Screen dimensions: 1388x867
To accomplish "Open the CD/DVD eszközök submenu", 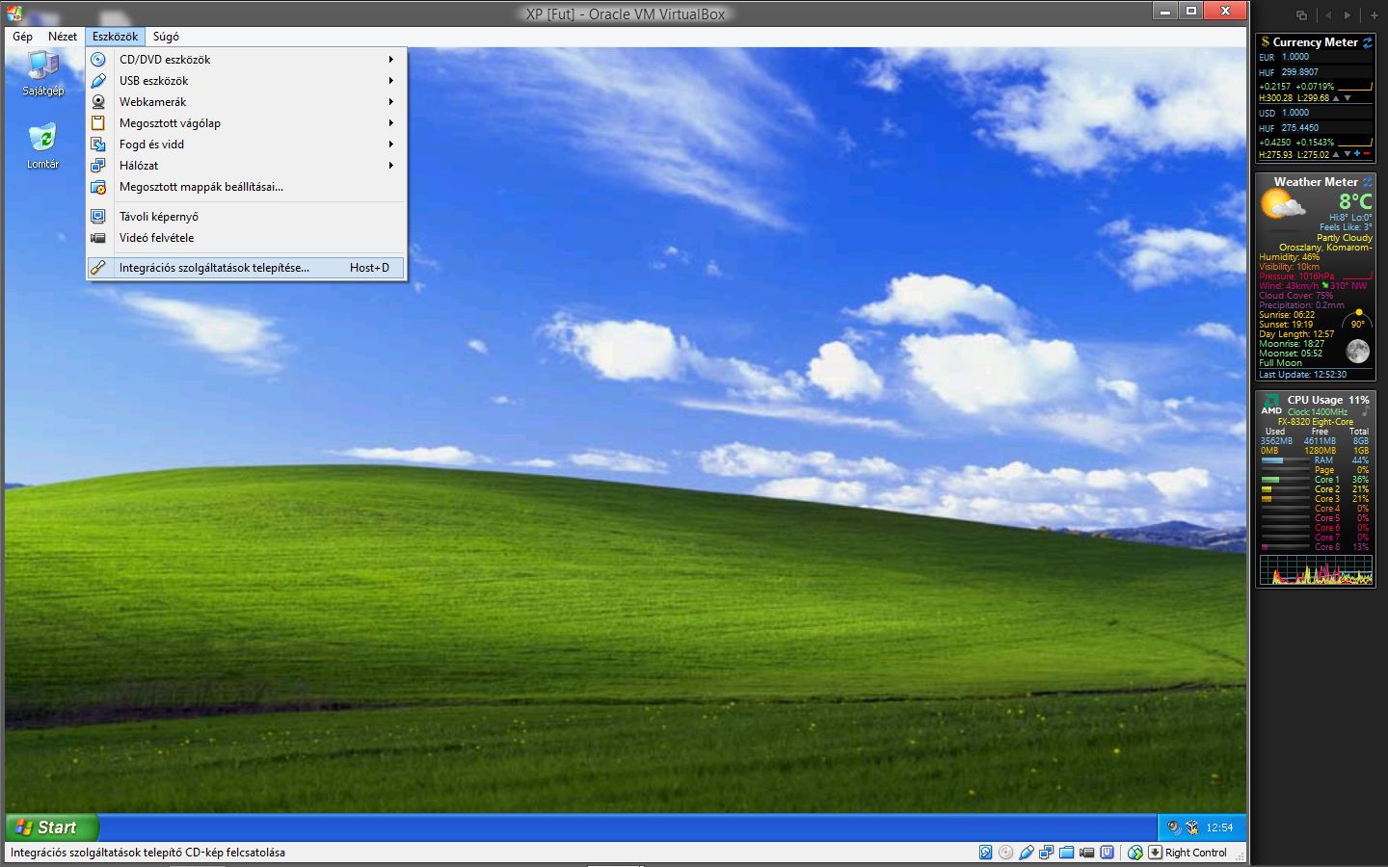I will [x=247, y=60].
